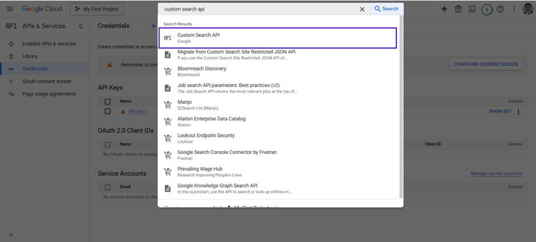Open the user account avatar
This screenshot has height=242, width=536.
click(528, 9)
